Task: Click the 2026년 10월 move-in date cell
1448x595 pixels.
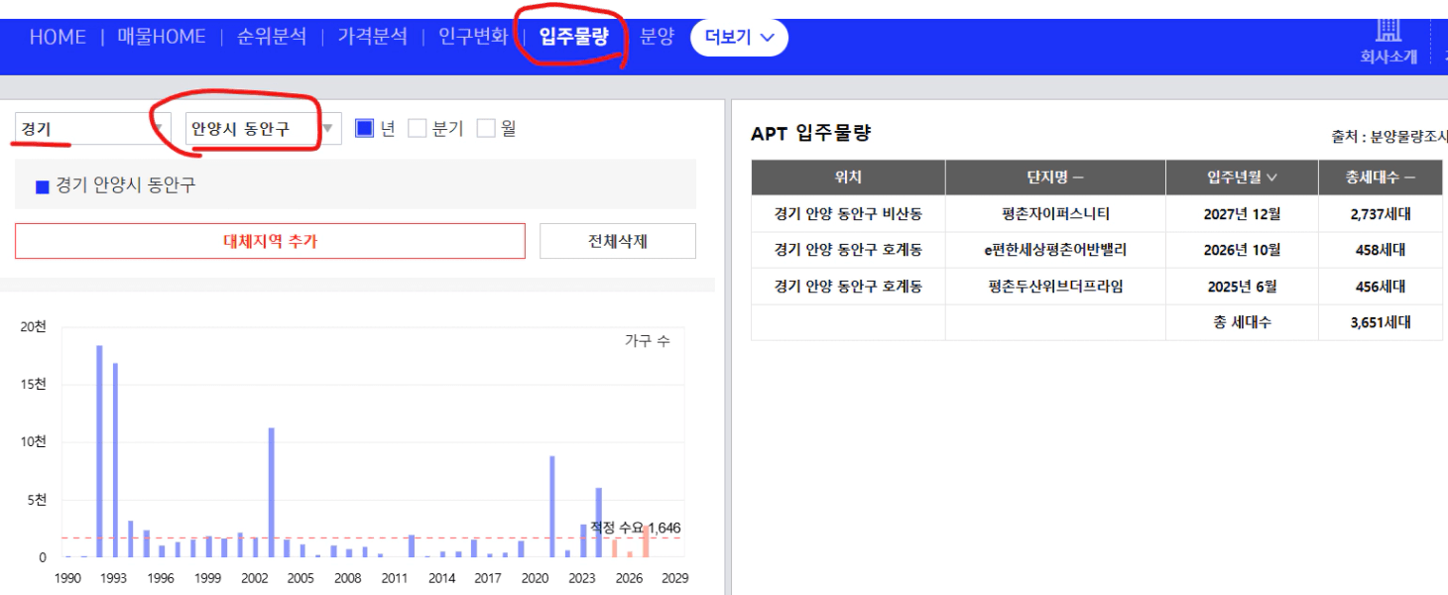Action: [1242, 250]
